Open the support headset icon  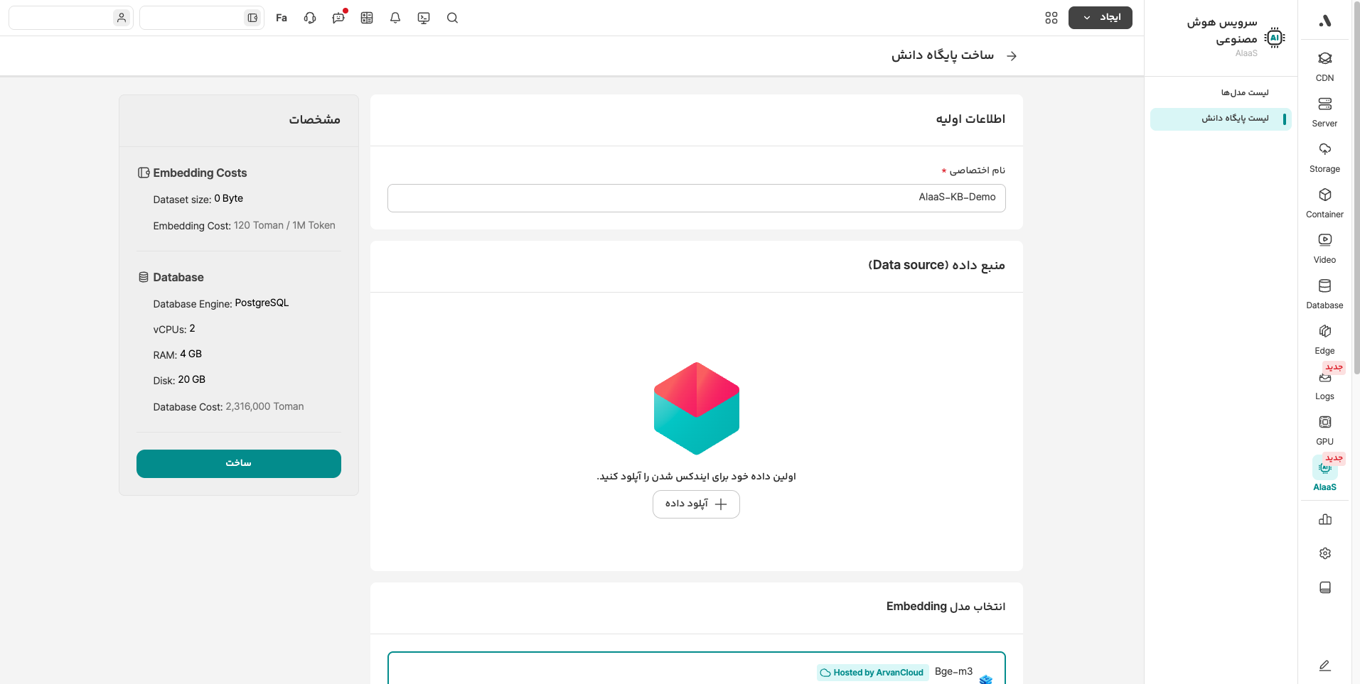[x=310, y=18]
